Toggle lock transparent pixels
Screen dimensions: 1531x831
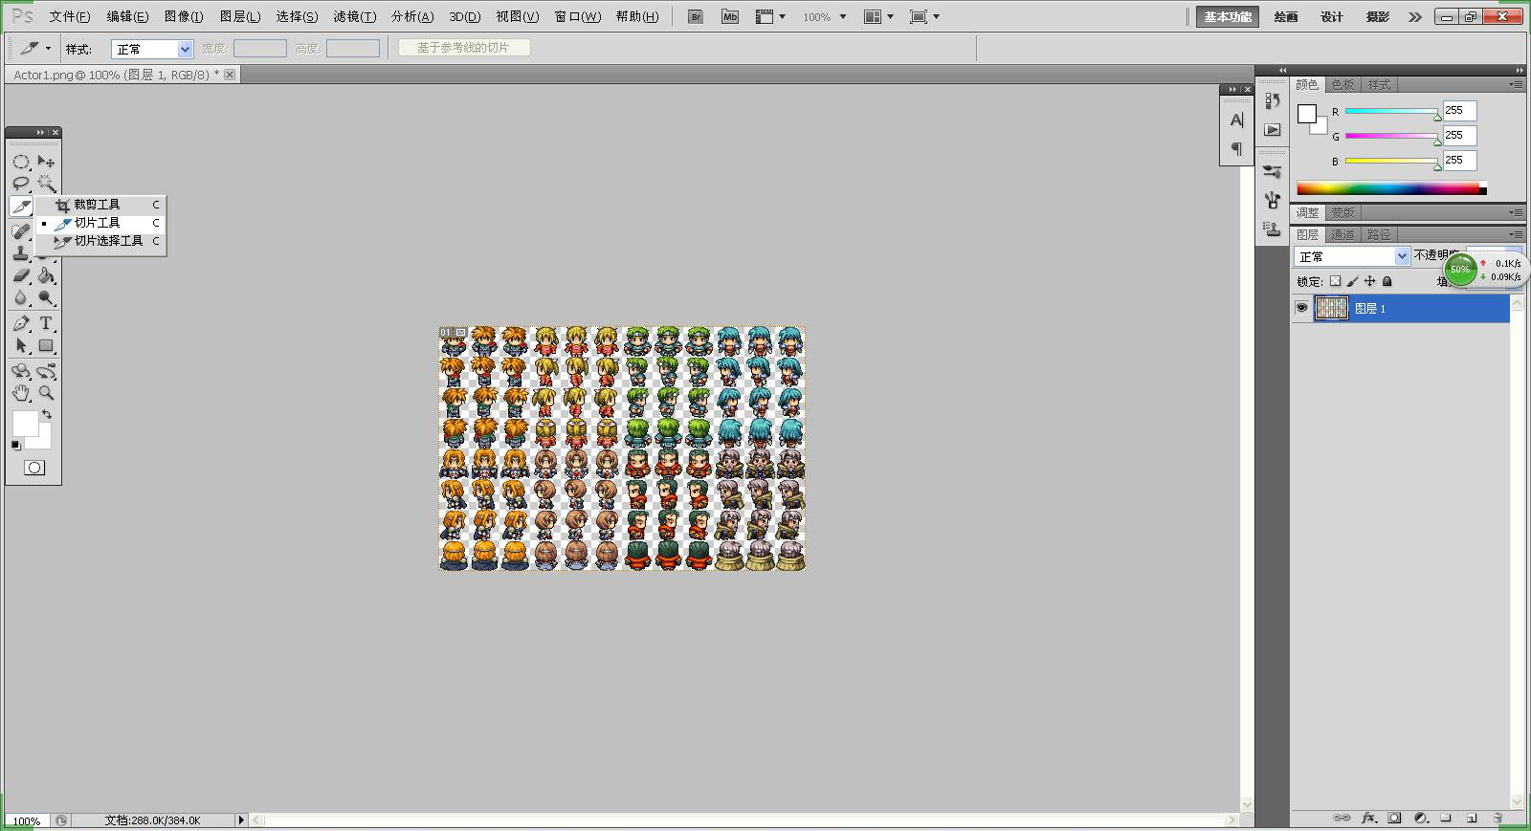(1335, 281)
